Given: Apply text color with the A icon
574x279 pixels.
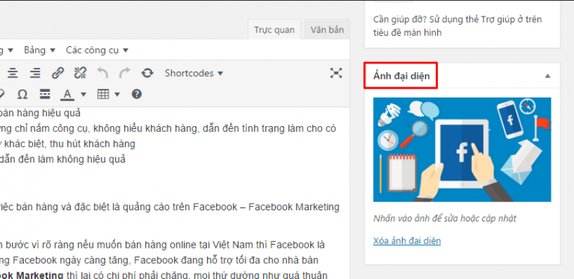Looking at the screenshot, I should pos(67,95).
